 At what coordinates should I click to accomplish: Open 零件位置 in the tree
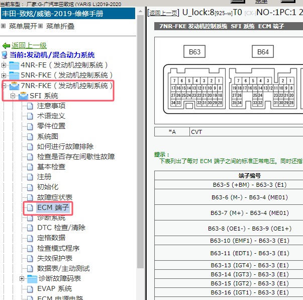(51, 126)
